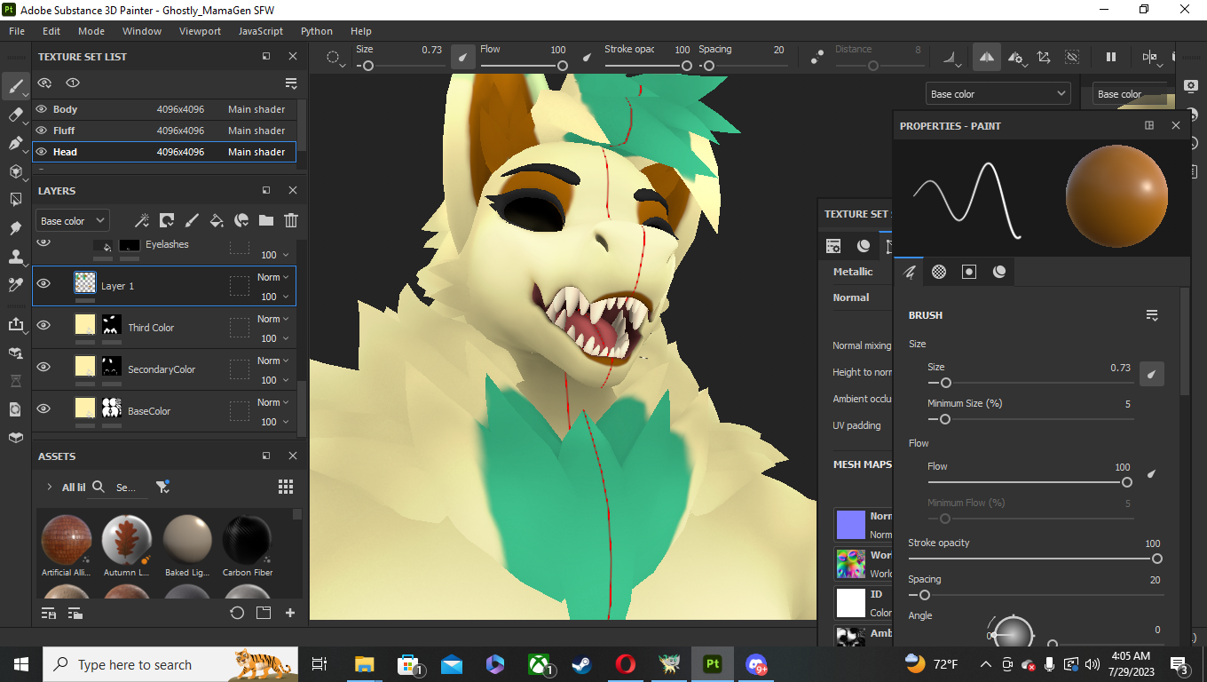Image resolution: width=1207 pixels, height=682 pixels.
Task: Hide the BaseColor layer
Action: coord(43,409)
